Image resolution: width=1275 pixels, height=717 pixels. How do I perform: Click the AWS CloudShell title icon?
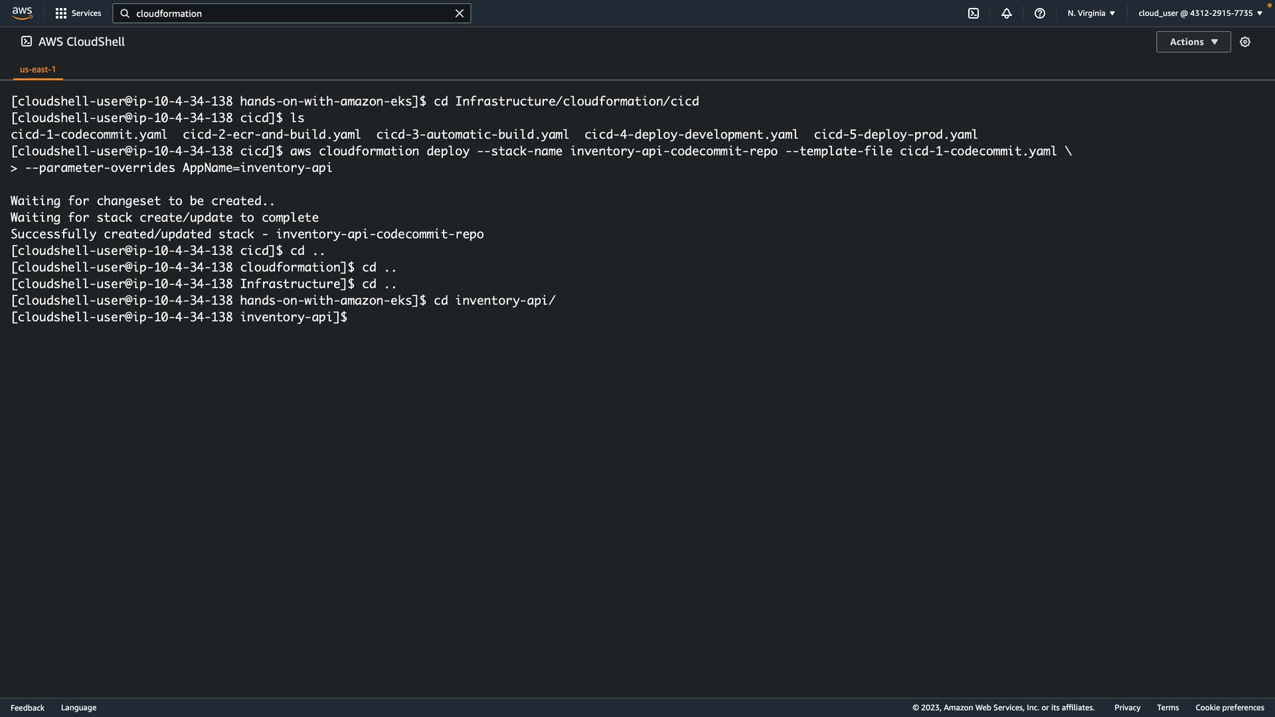tap(27, 41)
